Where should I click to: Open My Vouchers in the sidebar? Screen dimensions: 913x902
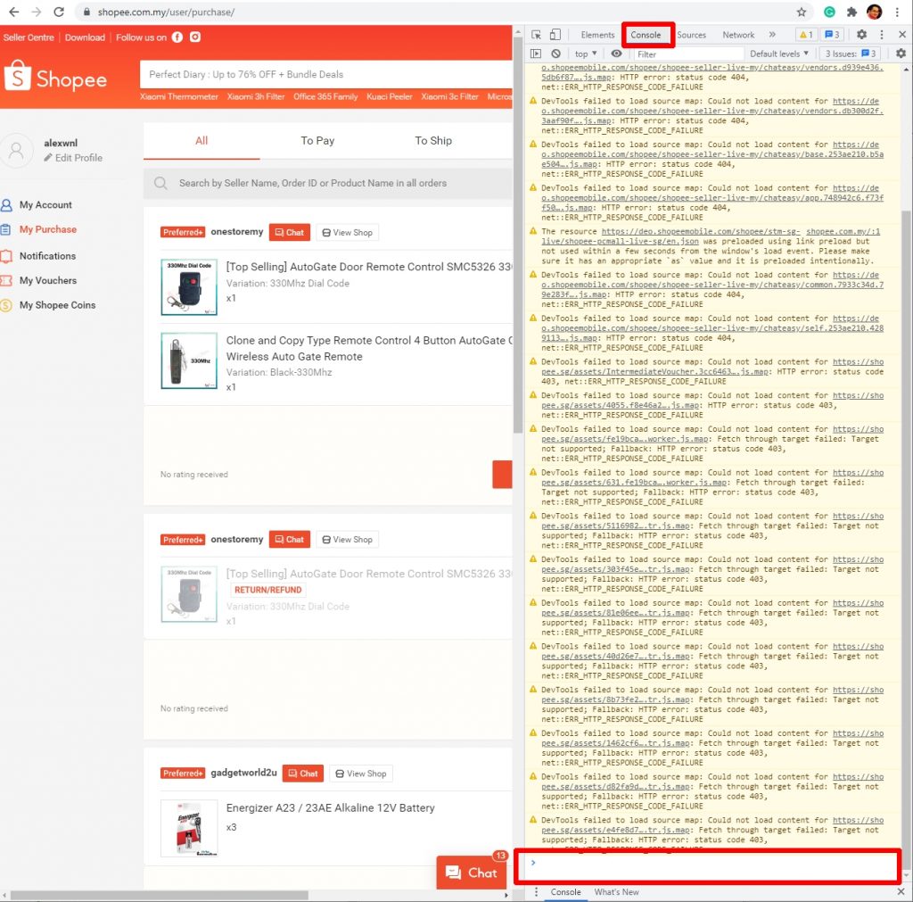[x=48, y=280]
